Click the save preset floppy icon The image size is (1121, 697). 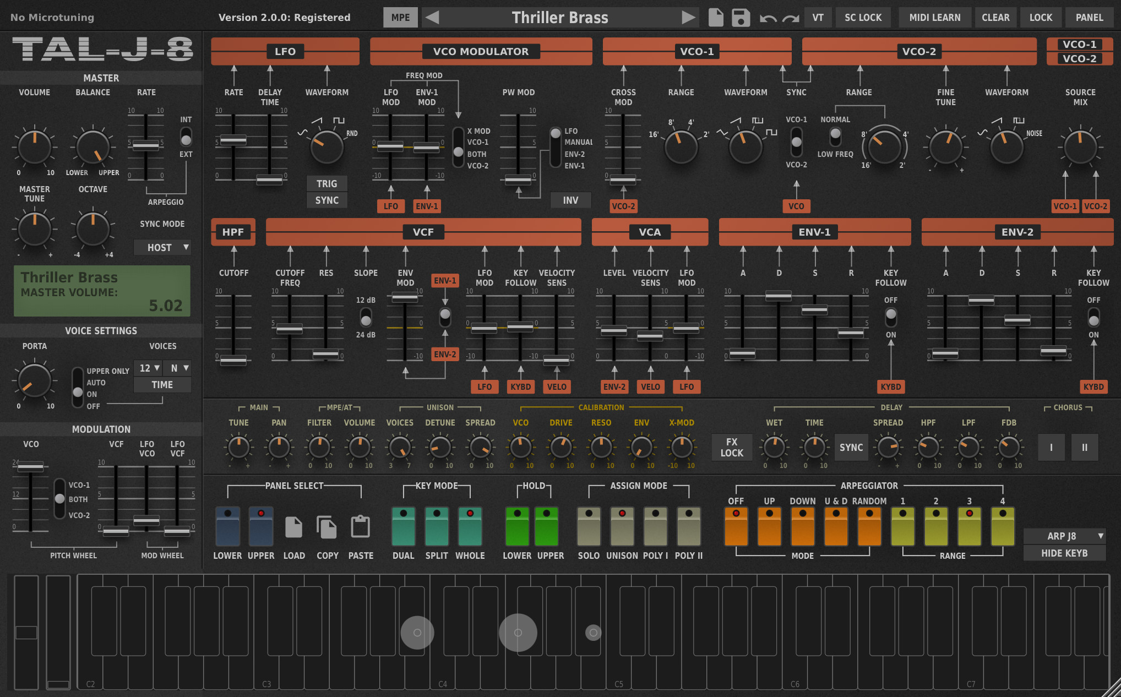(741, 18)
